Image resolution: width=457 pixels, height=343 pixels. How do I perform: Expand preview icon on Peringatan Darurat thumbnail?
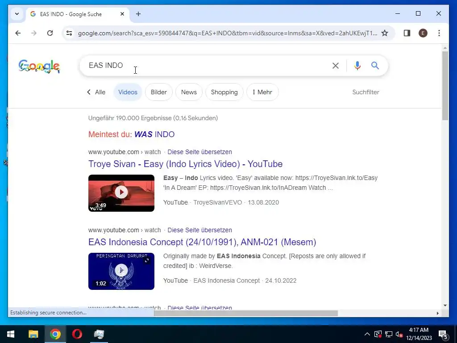pyautogui.click(x=147, y=260)
